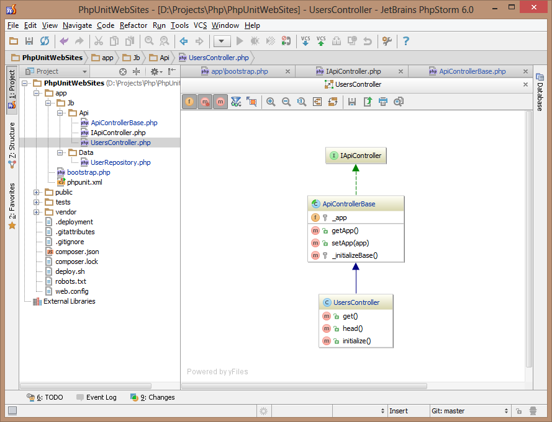Expand the public folder

click(x=36, y=192)
